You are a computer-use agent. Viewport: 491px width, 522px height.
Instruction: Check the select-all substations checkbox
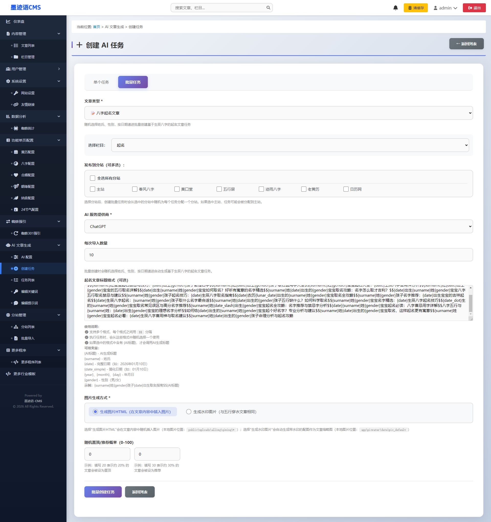93,178
